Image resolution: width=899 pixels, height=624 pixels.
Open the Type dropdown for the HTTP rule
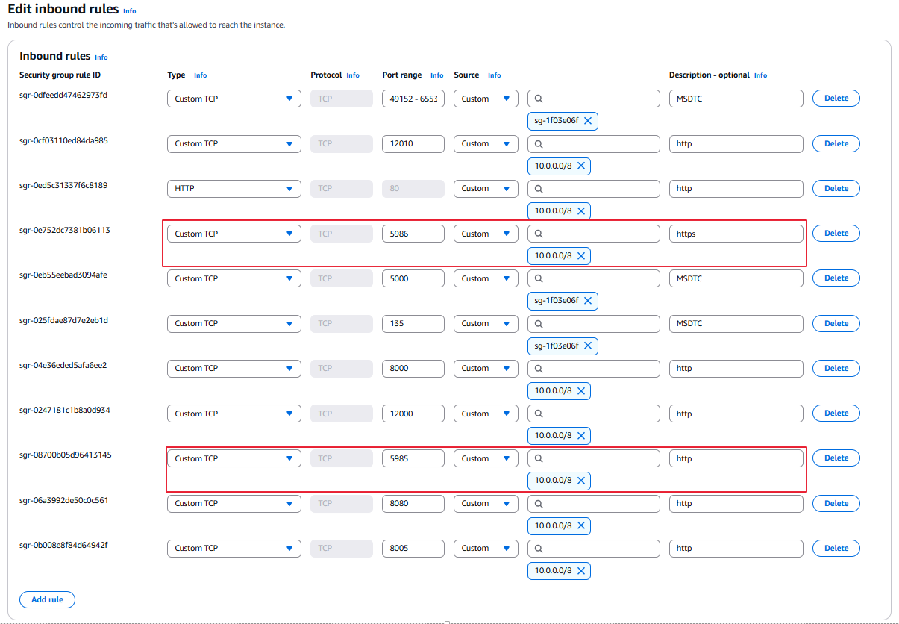[x=234, y=189]
